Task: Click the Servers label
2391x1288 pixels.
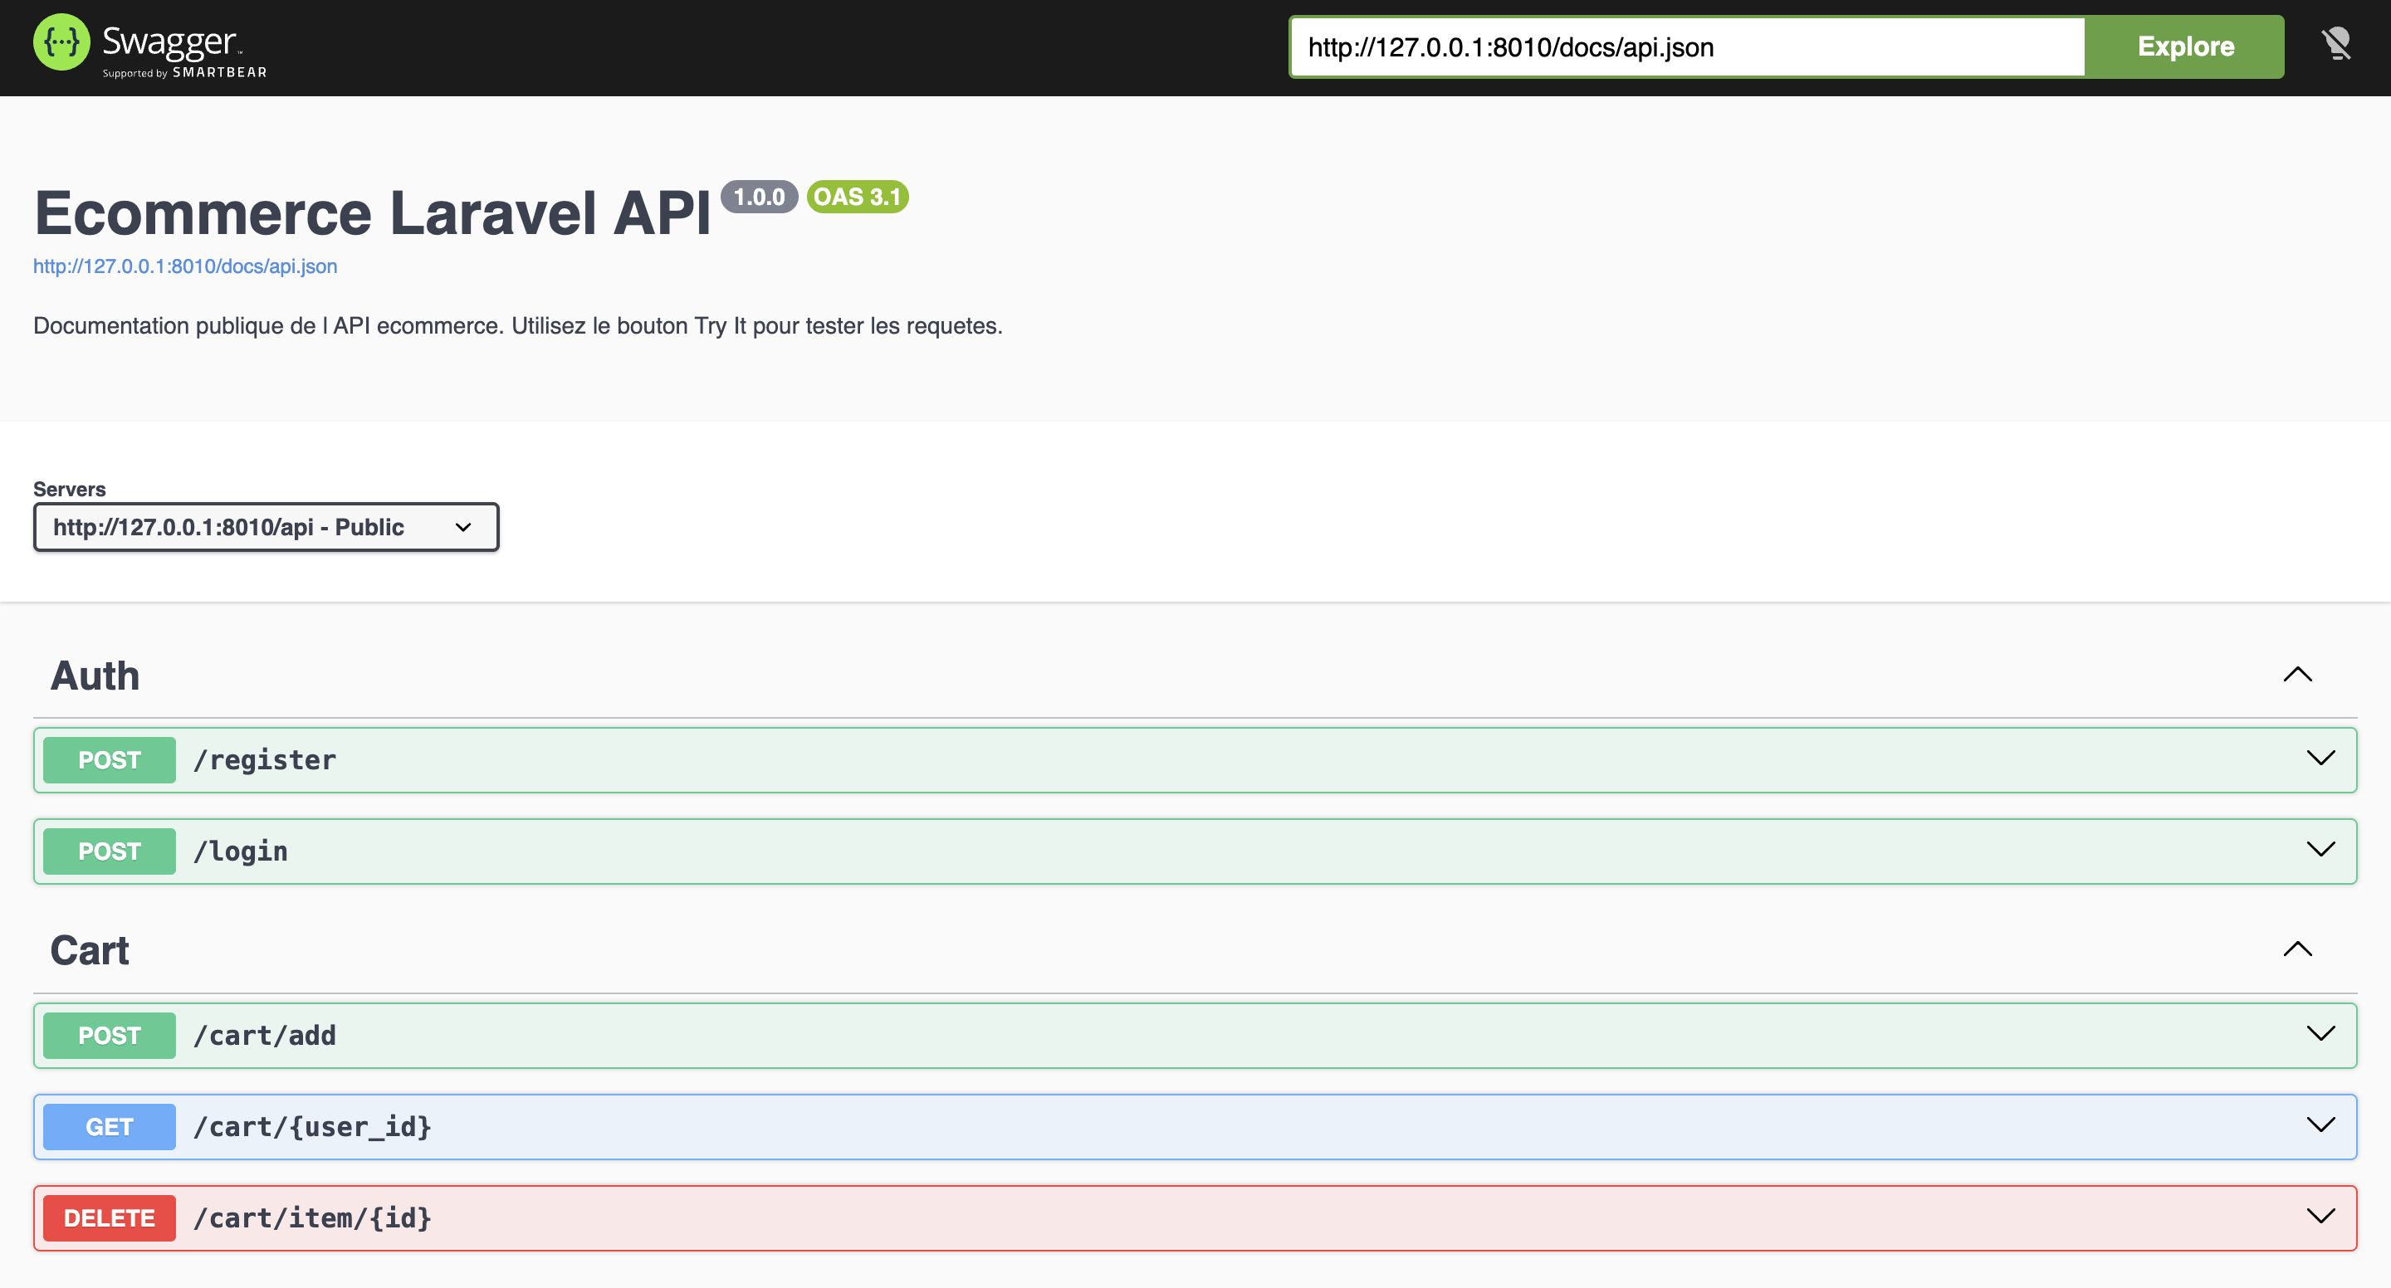Action: pyautogui.click(x=70, y=489)
